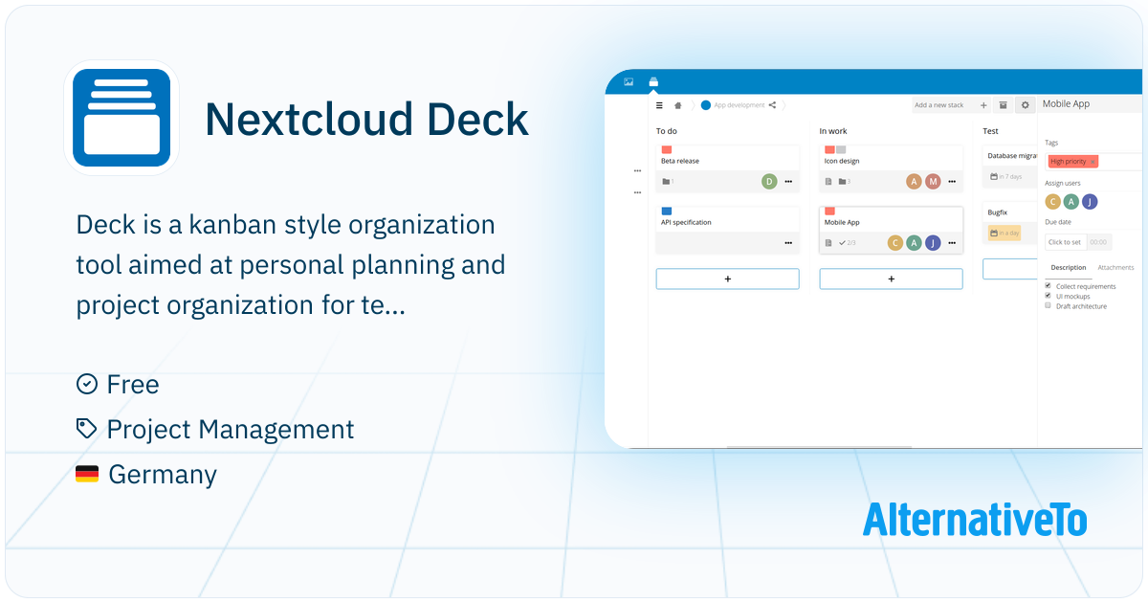
Task: Click avatar A on Icon design card
Action: [914, 181]
